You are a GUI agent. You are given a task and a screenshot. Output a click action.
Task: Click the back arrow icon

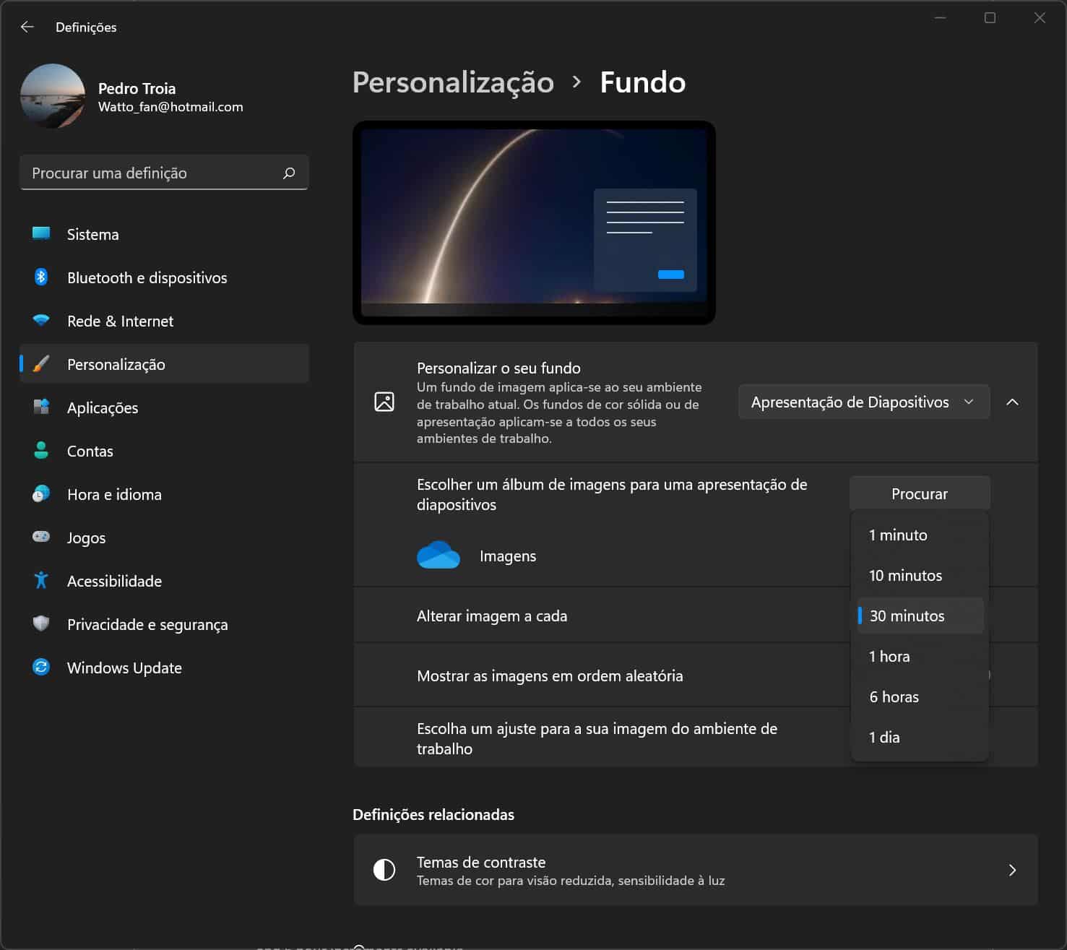click(27, 27)
